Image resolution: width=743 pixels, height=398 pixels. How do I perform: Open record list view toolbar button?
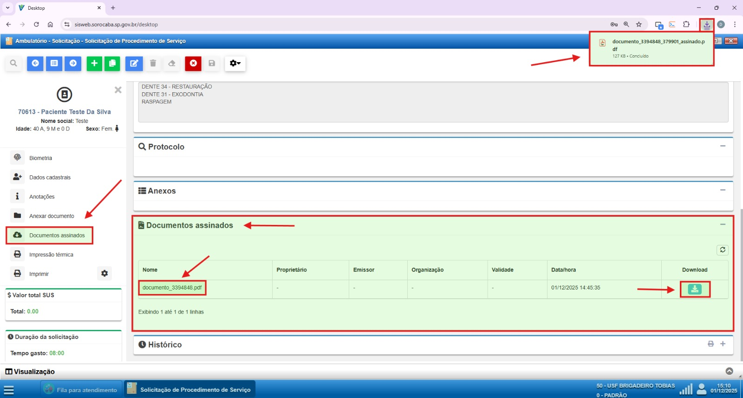pos(54,64)
